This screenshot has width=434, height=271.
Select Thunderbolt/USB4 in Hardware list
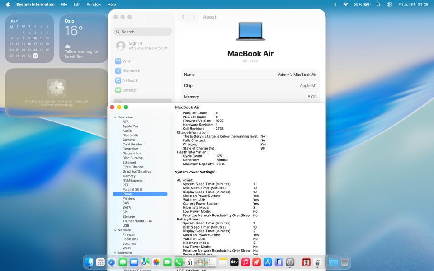[137, 221]
